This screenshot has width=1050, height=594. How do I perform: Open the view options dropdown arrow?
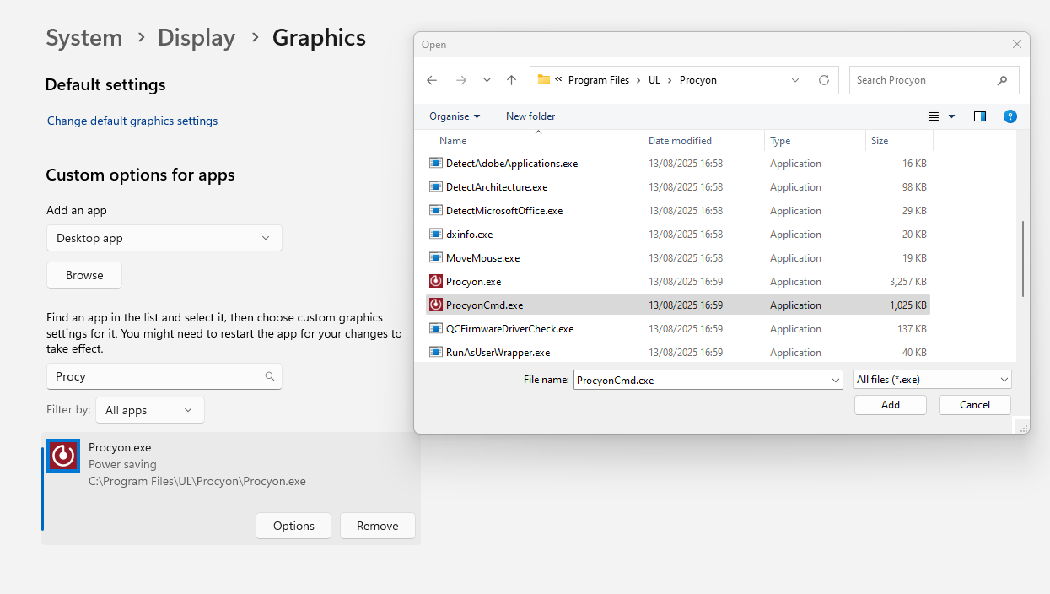tap(952, 116)
